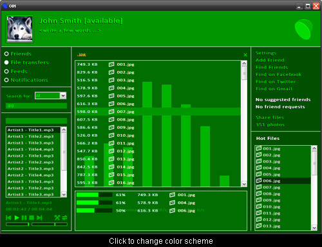This screenshot has height=247, width=322.
Task: Select 013.jpg in the search results
Action: 158,159
